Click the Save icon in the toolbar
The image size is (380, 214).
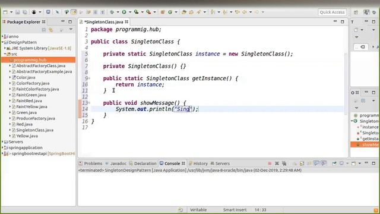18,12
